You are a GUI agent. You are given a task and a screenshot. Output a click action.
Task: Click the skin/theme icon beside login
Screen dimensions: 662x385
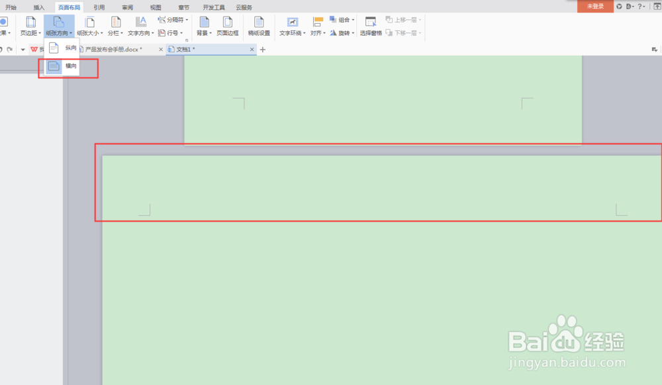[620, 7]
